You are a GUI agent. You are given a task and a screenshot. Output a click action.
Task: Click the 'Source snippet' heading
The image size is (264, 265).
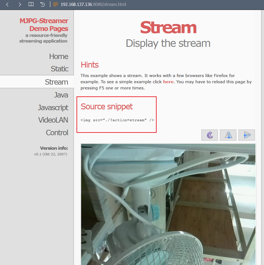(107, 106)
